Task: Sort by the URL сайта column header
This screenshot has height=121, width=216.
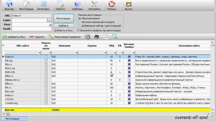Action: (23, 46)
